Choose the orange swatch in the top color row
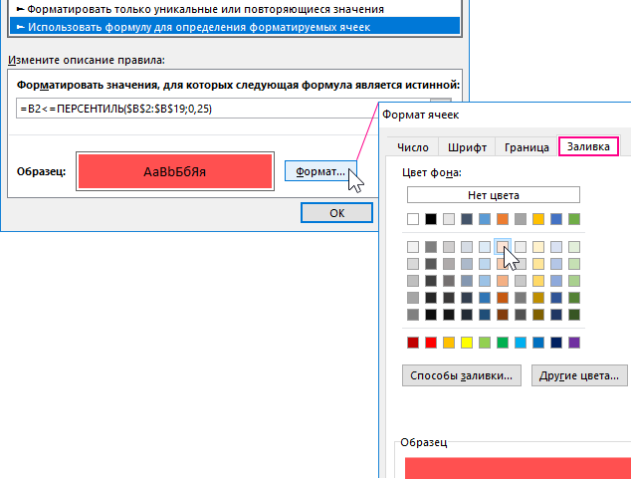This screenshot has width=631, height=479. click(x=503, y=219)
